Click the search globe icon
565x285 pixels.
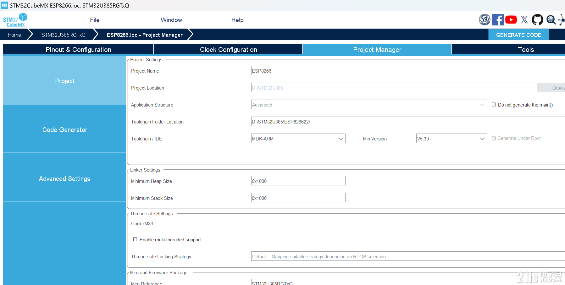(x=551, y=20)
